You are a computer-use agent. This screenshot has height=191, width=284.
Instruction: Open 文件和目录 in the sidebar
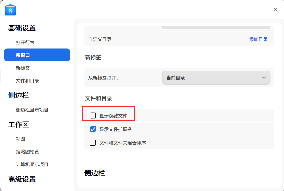[x=27, y=81]
